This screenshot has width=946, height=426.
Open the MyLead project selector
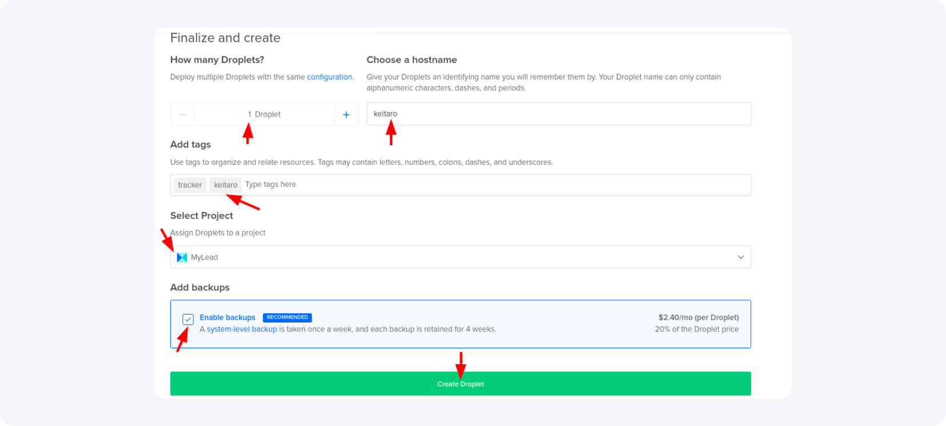460,257
